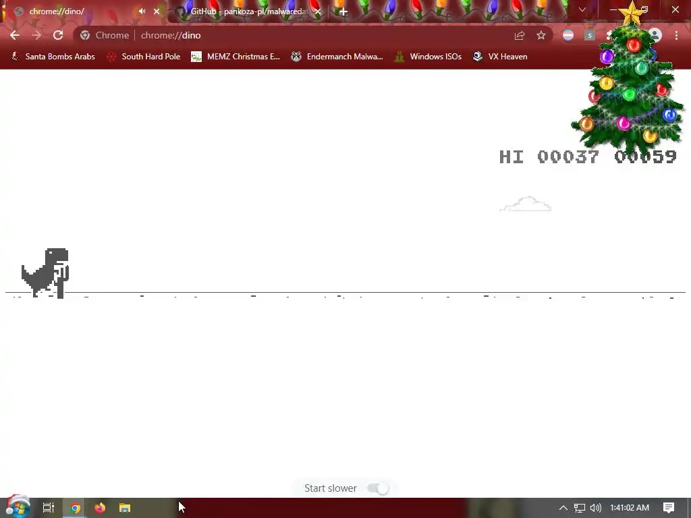Open a new tab with the plus button
The width and height of the screenshot is (691, 518).
tap(343, 11)
